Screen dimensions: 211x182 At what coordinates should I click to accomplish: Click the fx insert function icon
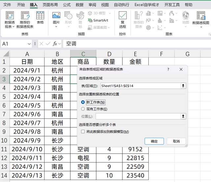55,44
